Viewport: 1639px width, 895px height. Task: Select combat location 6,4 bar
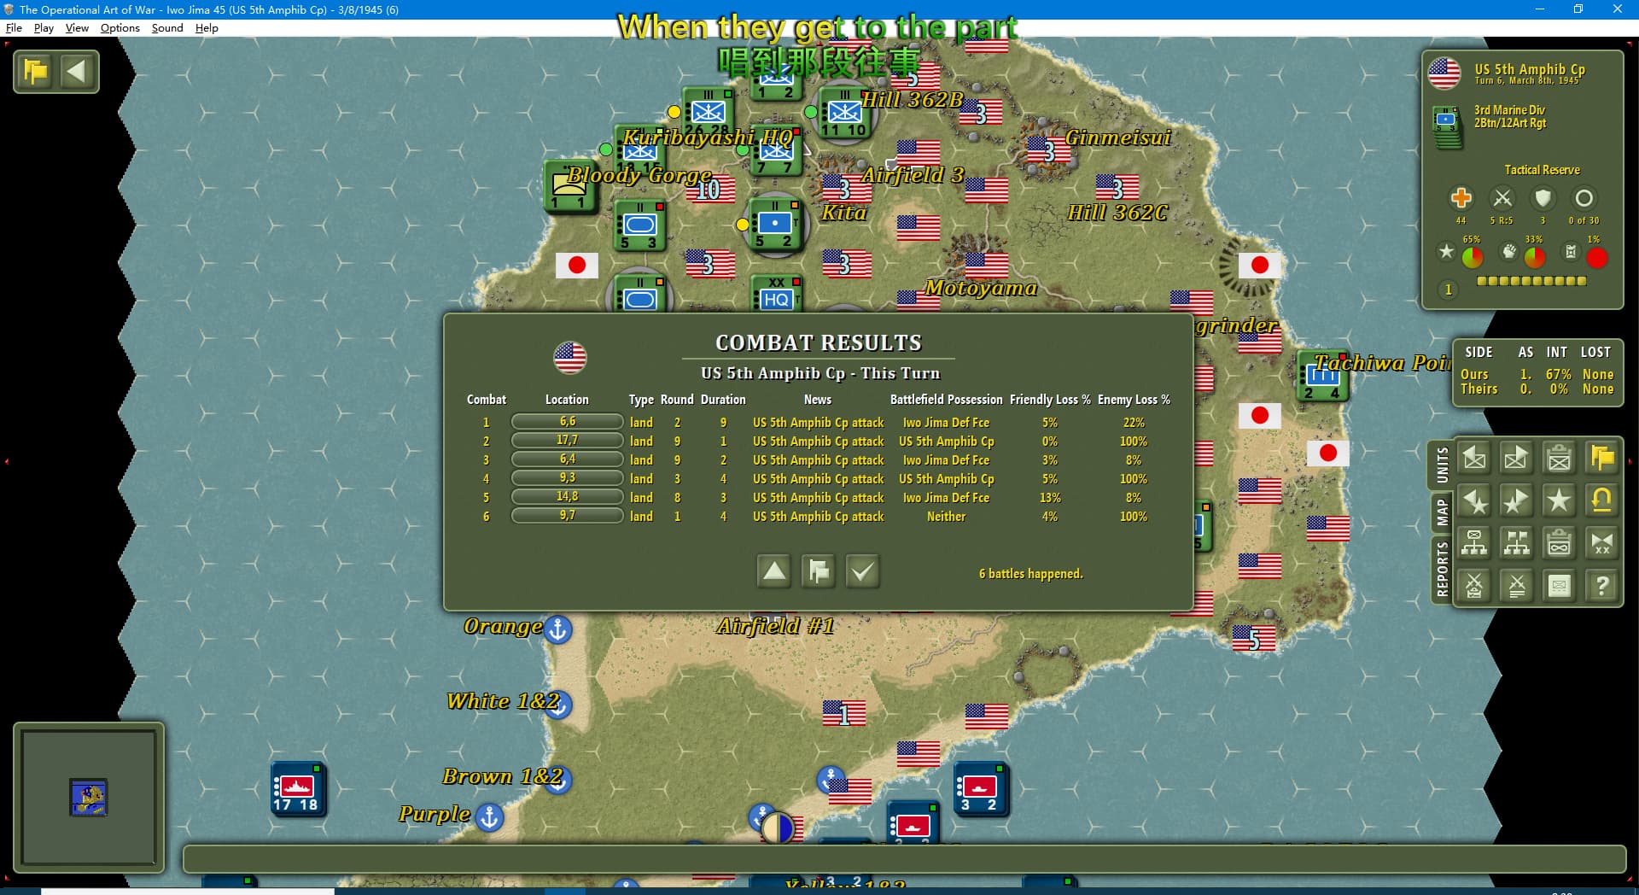tap(567, 459)
